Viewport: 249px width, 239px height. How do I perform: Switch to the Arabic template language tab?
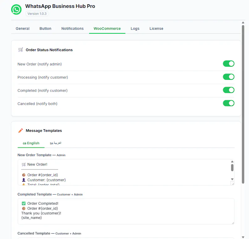tap(56, 143)
